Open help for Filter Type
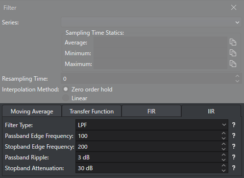Viewport: 244px width, 178px height. [234, 125]
